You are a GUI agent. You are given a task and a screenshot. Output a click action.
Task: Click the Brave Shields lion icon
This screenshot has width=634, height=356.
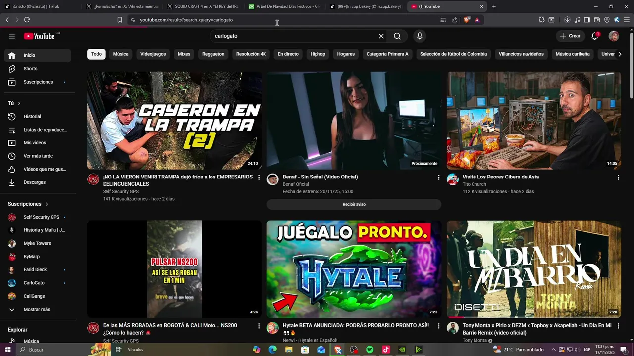[467, 20]
